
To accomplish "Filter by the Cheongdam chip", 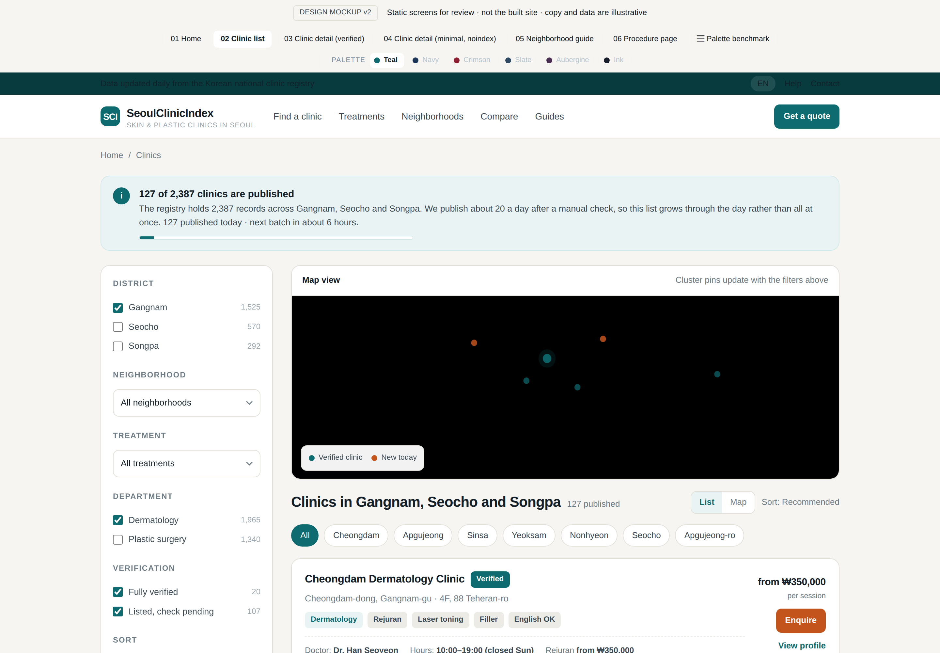I will [x=356, y=535].
